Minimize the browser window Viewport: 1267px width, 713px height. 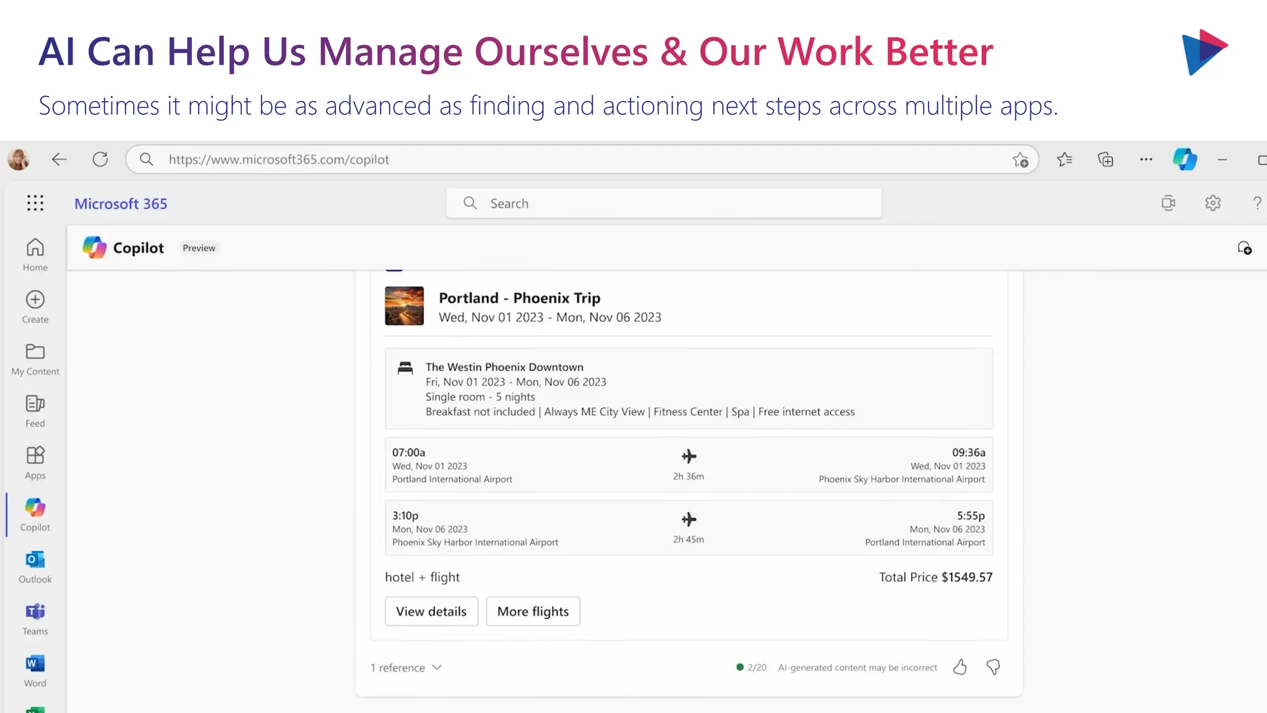point(1222,160)
